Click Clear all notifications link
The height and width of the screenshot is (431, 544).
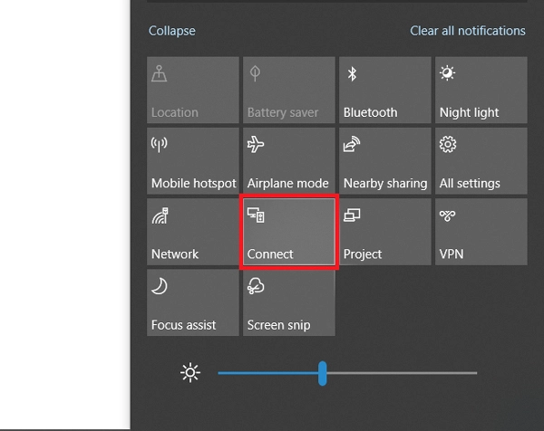[x=468, y=31]
